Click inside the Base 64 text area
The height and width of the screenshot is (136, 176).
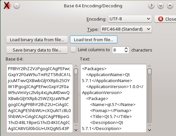[x=40, y=98]
